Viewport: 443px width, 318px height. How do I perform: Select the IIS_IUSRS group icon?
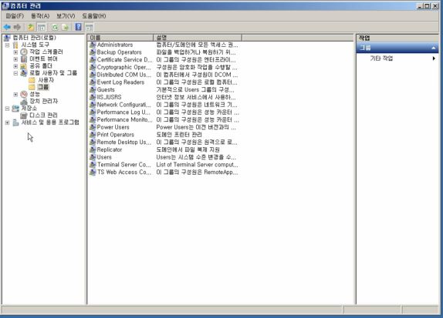[x=93, y=97]
